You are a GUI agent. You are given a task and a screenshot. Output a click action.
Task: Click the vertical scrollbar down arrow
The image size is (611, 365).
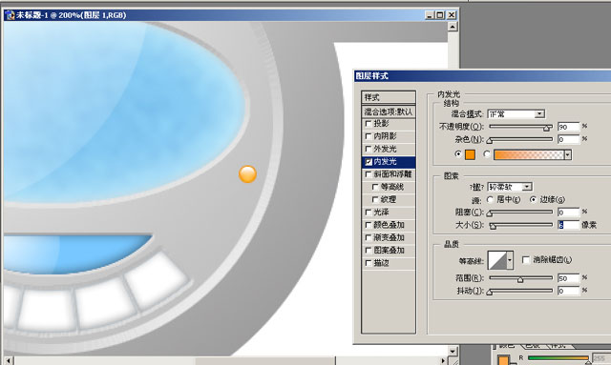click(x=453, y=351)
